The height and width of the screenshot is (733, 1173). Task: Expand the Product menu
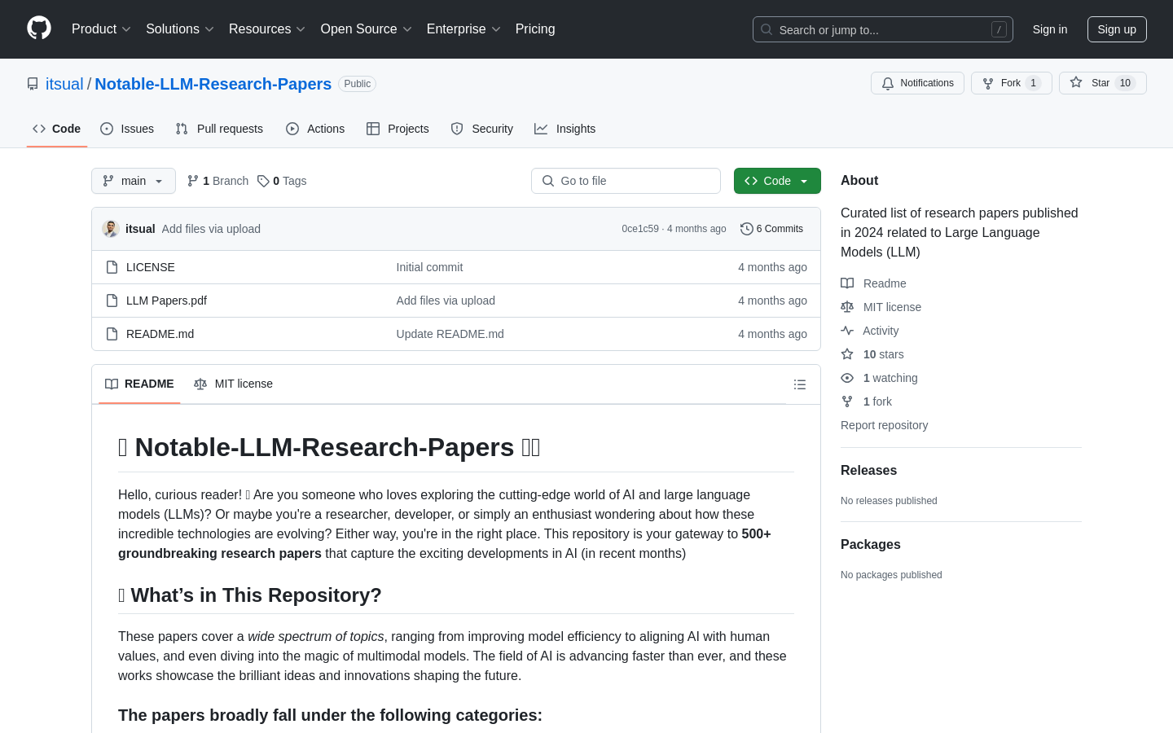click(101, 29)
